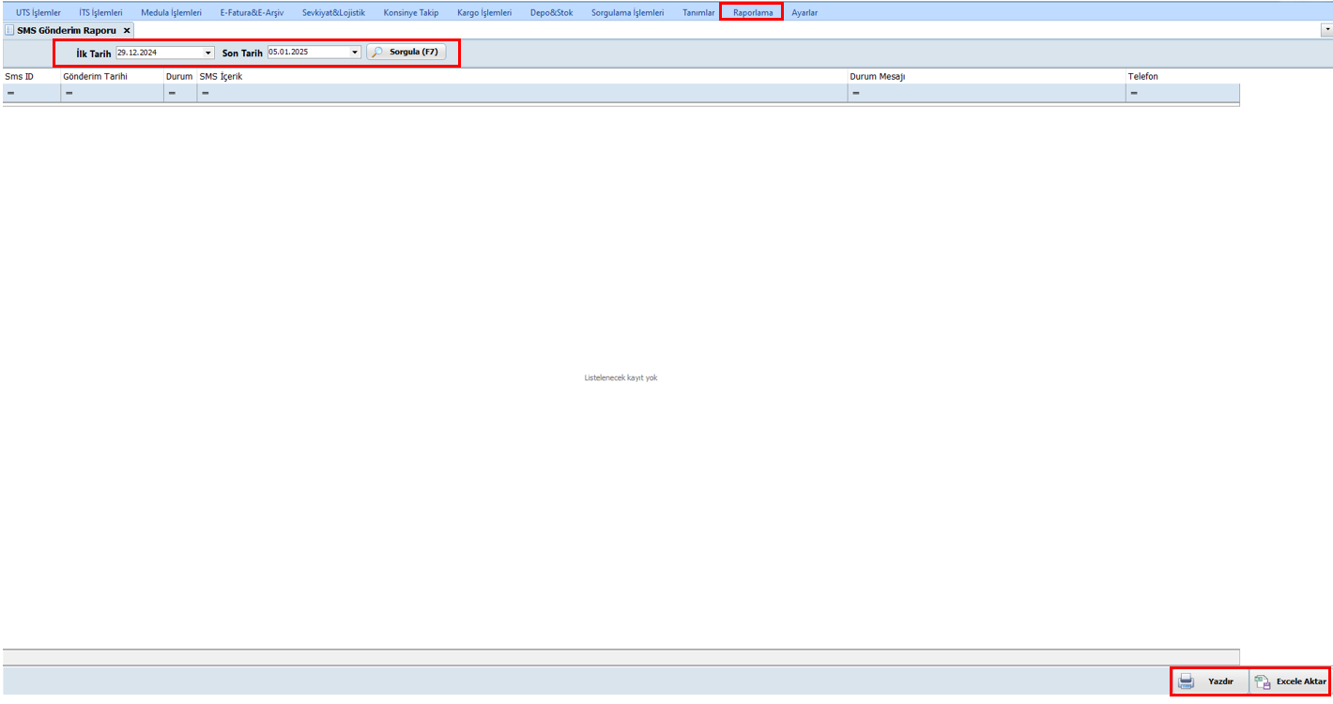The width and height of the screenshot is (1333, 704).
Task: Open the Medula İşlemleri menu
Action: pos(171,12)
